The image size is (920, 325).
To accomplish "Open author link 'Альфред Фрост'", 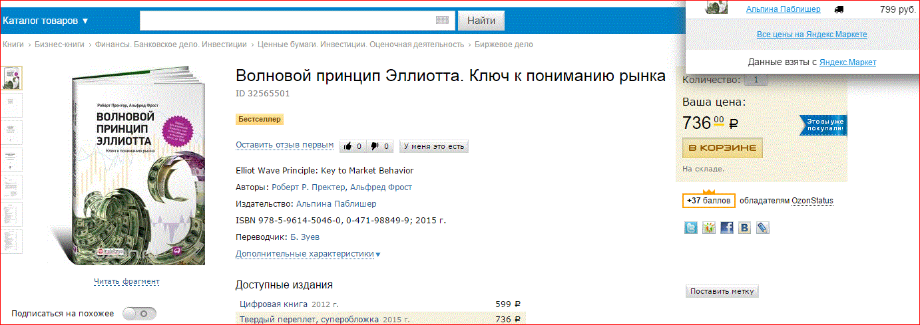I will [x=381, y=187].
